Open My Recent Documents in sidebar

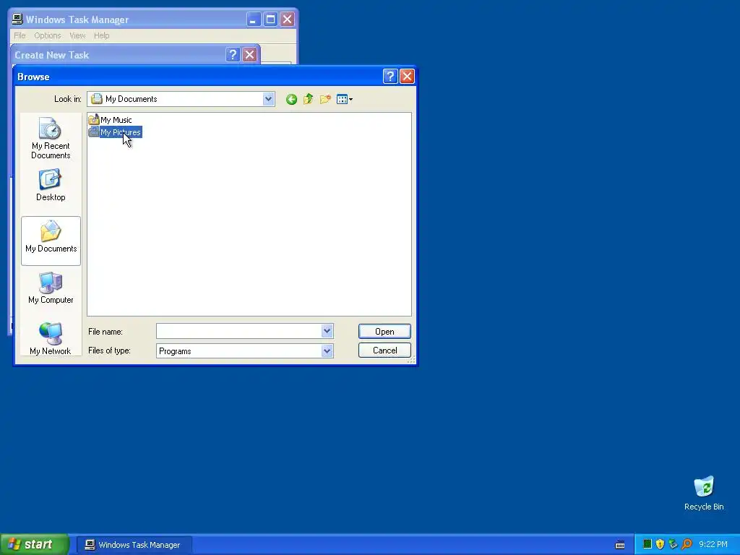tap(51, 138)
